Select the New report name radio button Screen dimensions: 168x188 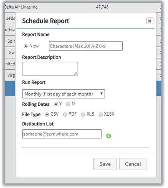tap(26, 46)
